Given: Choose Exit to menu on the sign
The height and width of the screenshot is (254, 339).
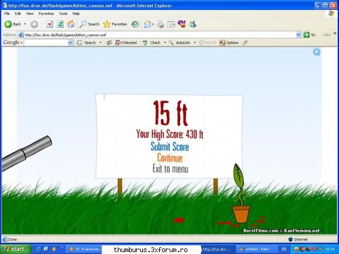Looking at the screenshot, I should click(170, 168).
